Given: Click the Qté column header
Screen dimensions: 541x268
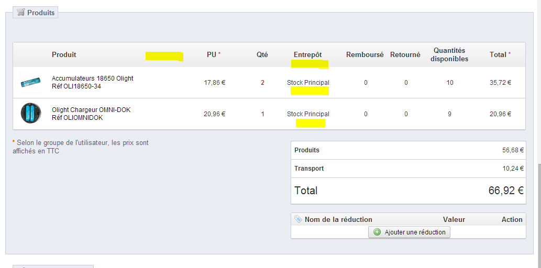Looking at the screenshot, I should pos(262,54).
